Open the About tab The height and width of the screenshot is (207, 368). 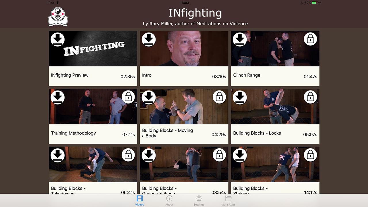(x=169, y=201)
